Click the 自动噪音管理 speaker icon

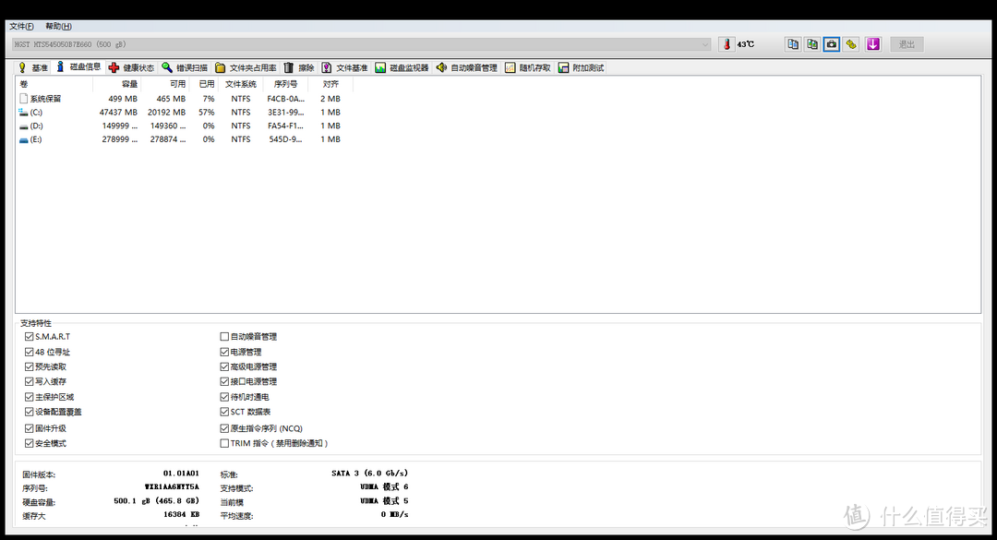[441, 67]
